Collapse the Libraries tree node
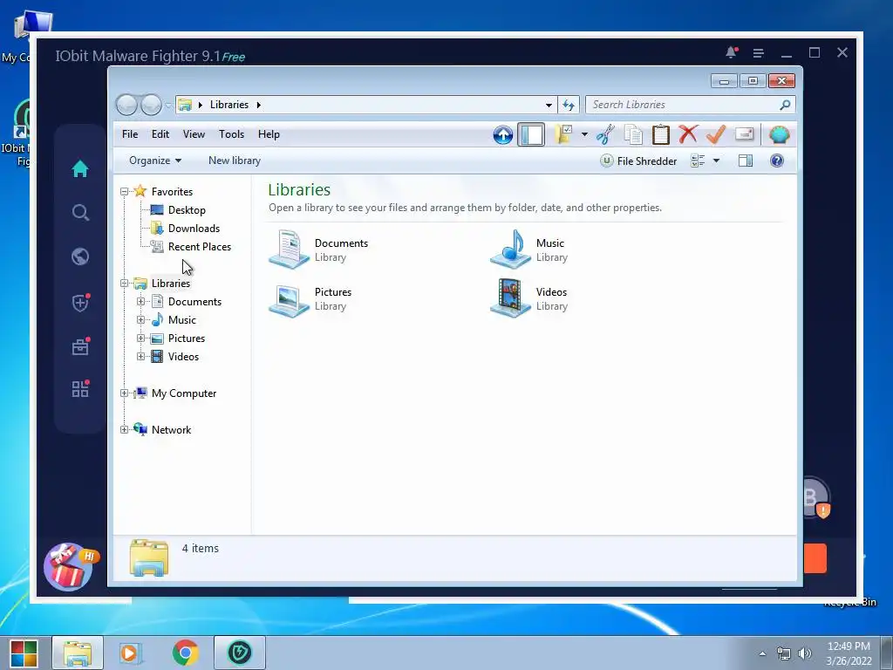Viewport: 893px width, 670px height. coord(124,284)
